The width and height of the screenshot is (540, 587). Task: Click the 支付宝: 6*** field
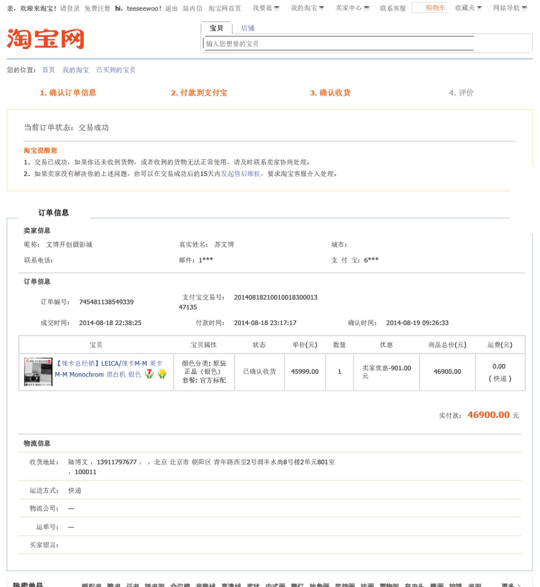pyautogui.click(x=355, y=260)
